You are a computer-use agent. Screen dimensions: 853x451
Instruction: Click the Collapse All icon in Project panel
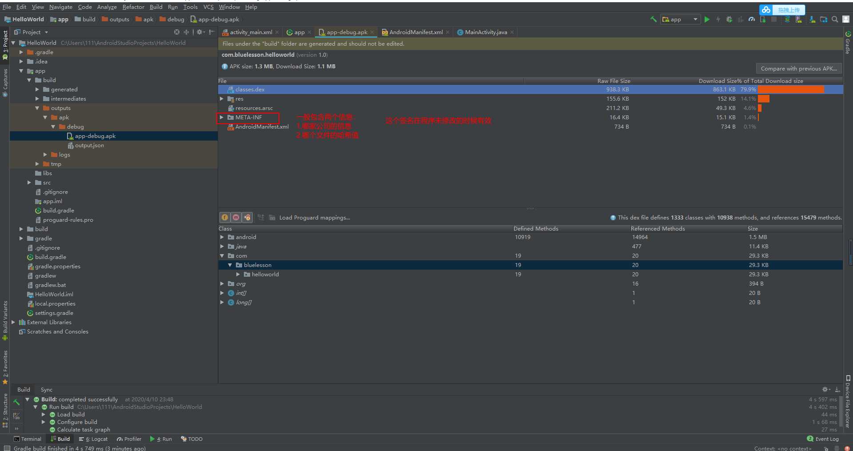click(186, 32)
